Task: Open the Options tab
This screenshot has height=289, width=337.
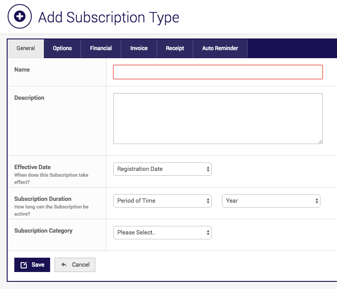Action: click(x=62, y=48)
